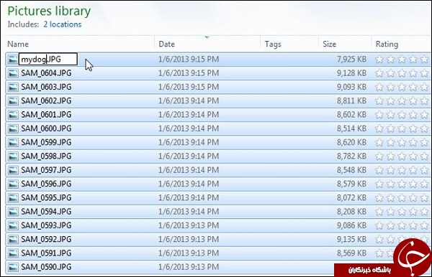Select the SAM_0600.JPG file name
Image resolution: width=432 pixels, height=277 pixels.
(x=46, y=128)
